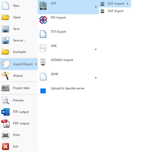Click the Save floppy disk icon
The height and width of the screenshot is (152, 157).
[5, 29]
